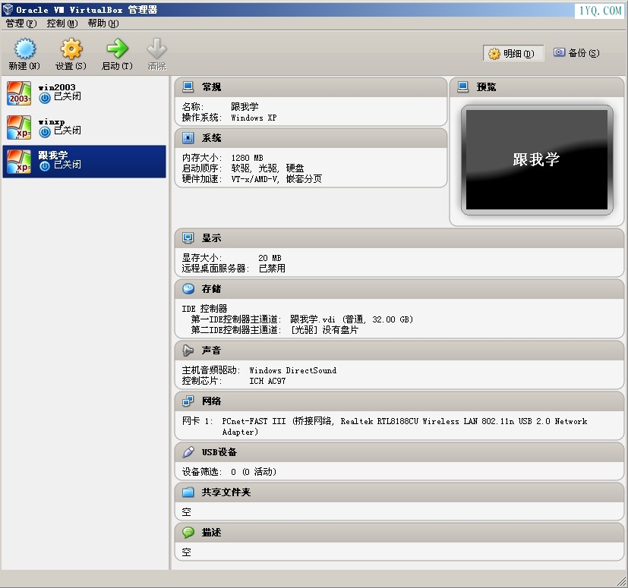
Task: Click the 显示 (Display) section icon
Action: point(188,237)
